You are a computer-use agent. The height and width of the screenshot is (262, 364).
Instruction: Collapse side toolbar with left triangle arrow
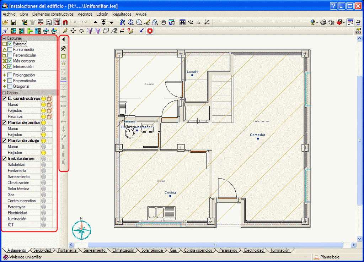click(x=63, y=39)
